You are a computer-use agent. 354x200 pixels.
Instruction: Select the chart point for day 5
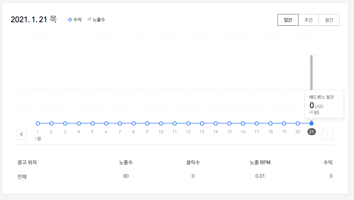[x=92, y=123]
